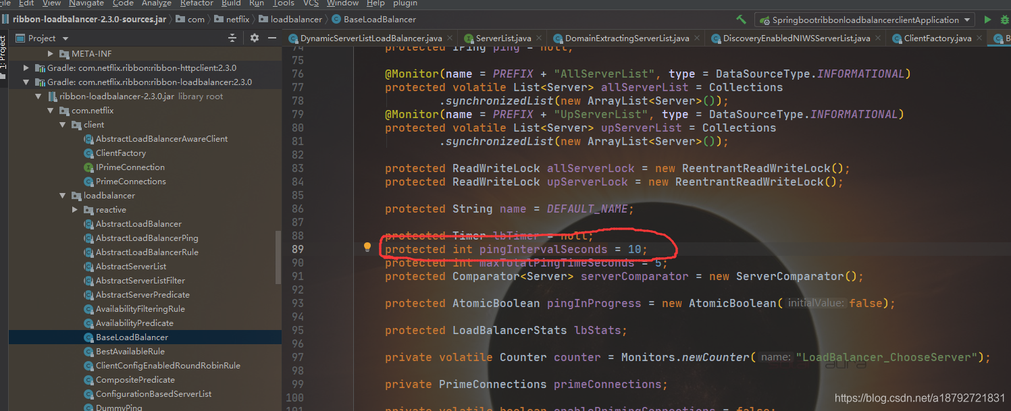Open Project panel gear settings
1011x411 pixels.
point(255,38)
